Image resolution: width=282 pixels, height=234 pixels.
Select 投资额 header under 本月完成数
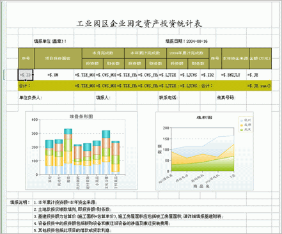pos(93,63)
